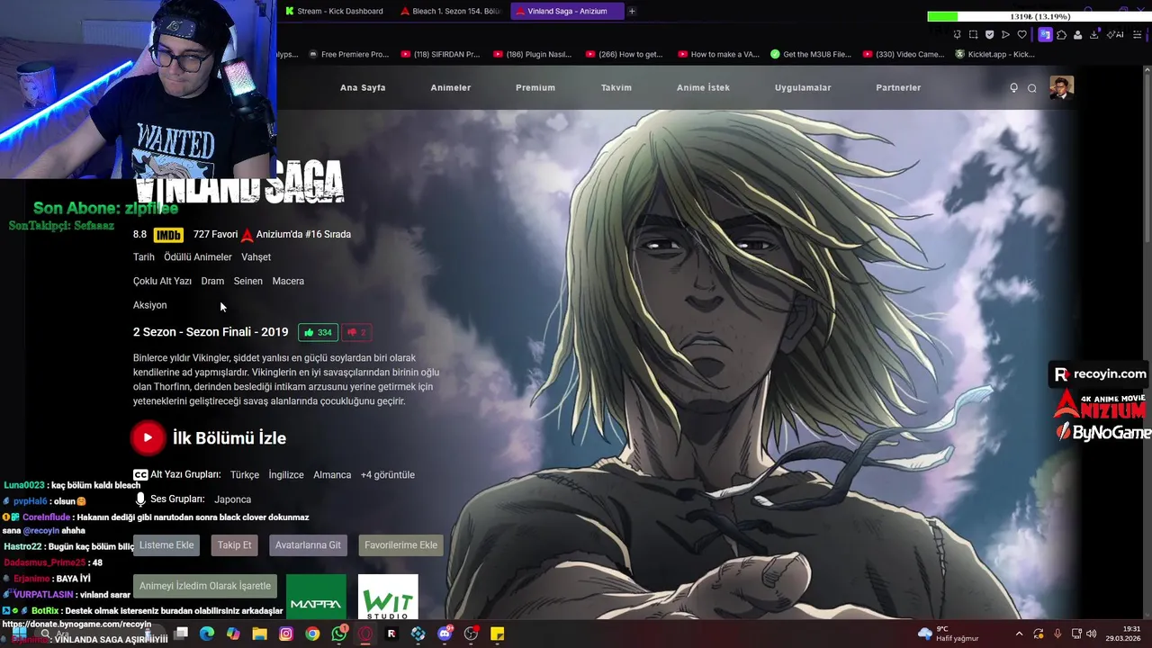Open Premium in site navigation
1152x648 pixels.
(535, 88)
